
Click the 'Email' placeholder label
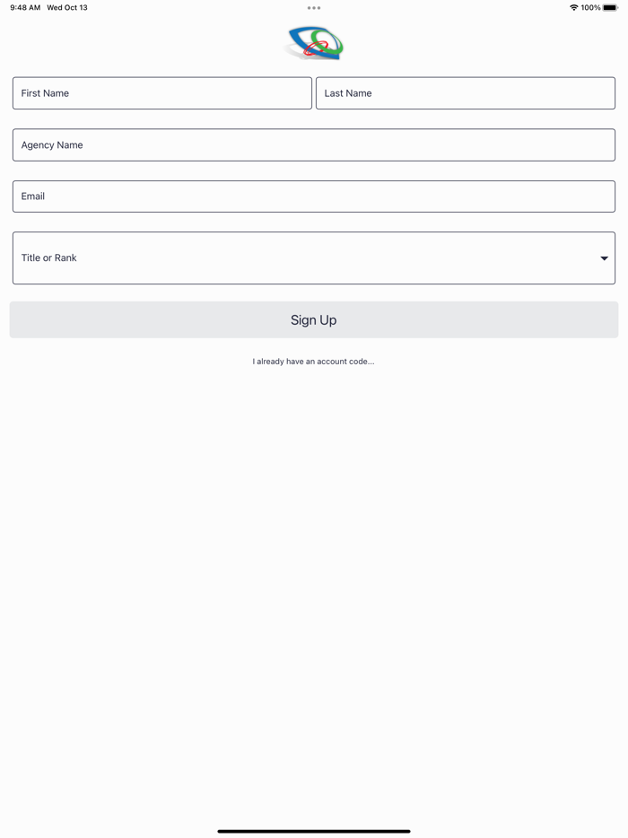click(x=33, y=196)
